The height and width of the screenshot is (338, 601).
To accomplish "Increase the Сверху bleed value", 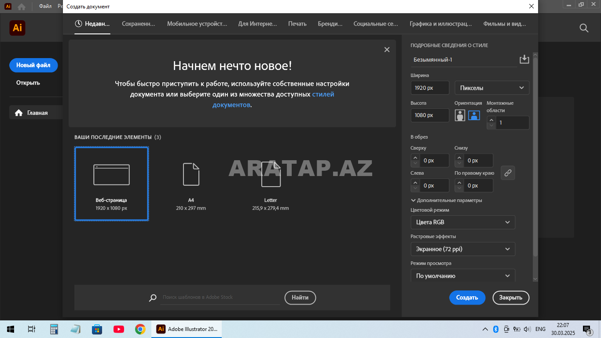I will coord(415,158).
